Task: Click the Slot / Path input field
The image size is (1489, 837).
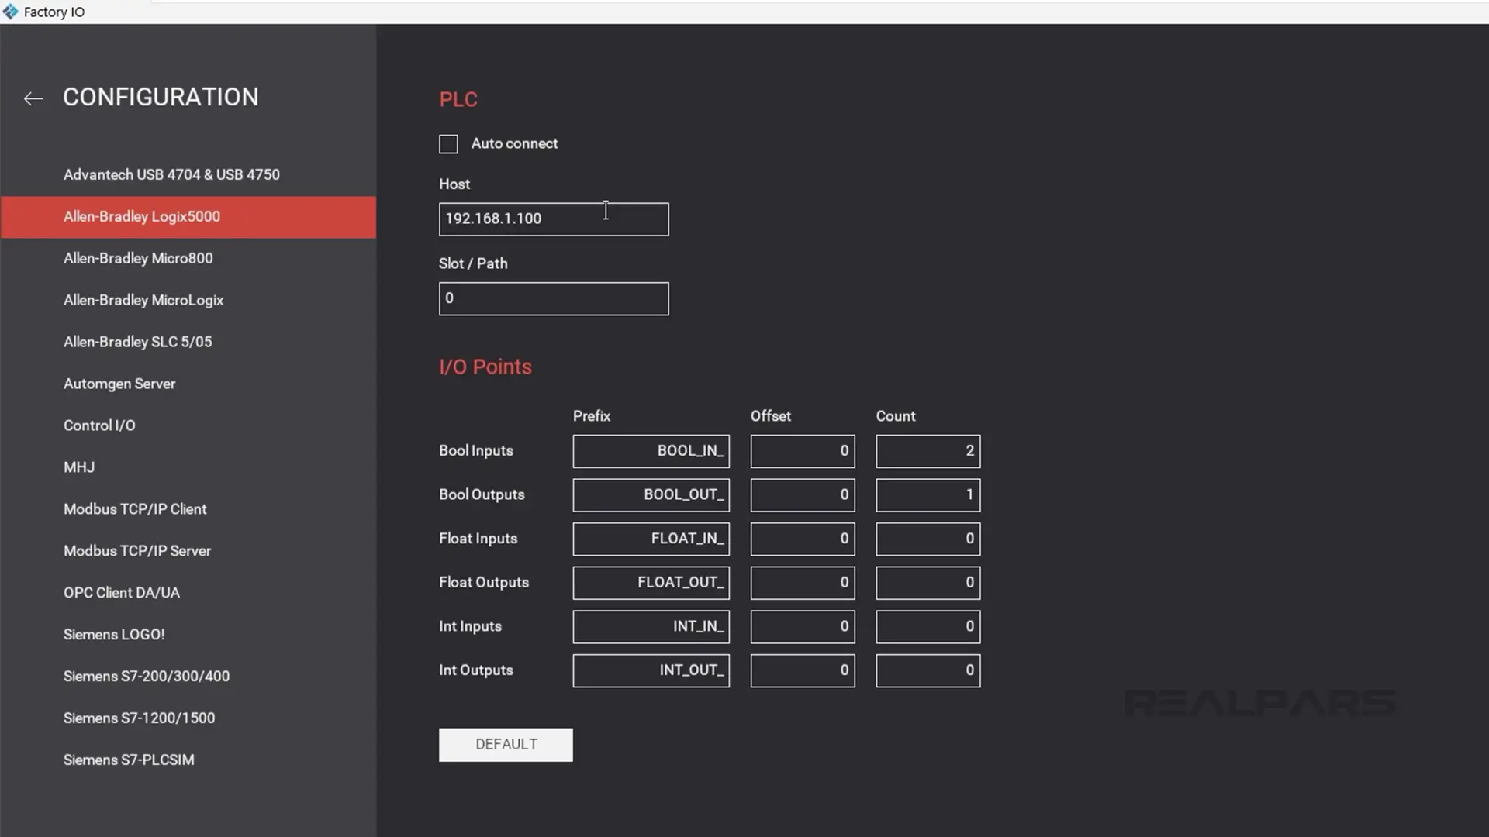Action: [554, 299]
